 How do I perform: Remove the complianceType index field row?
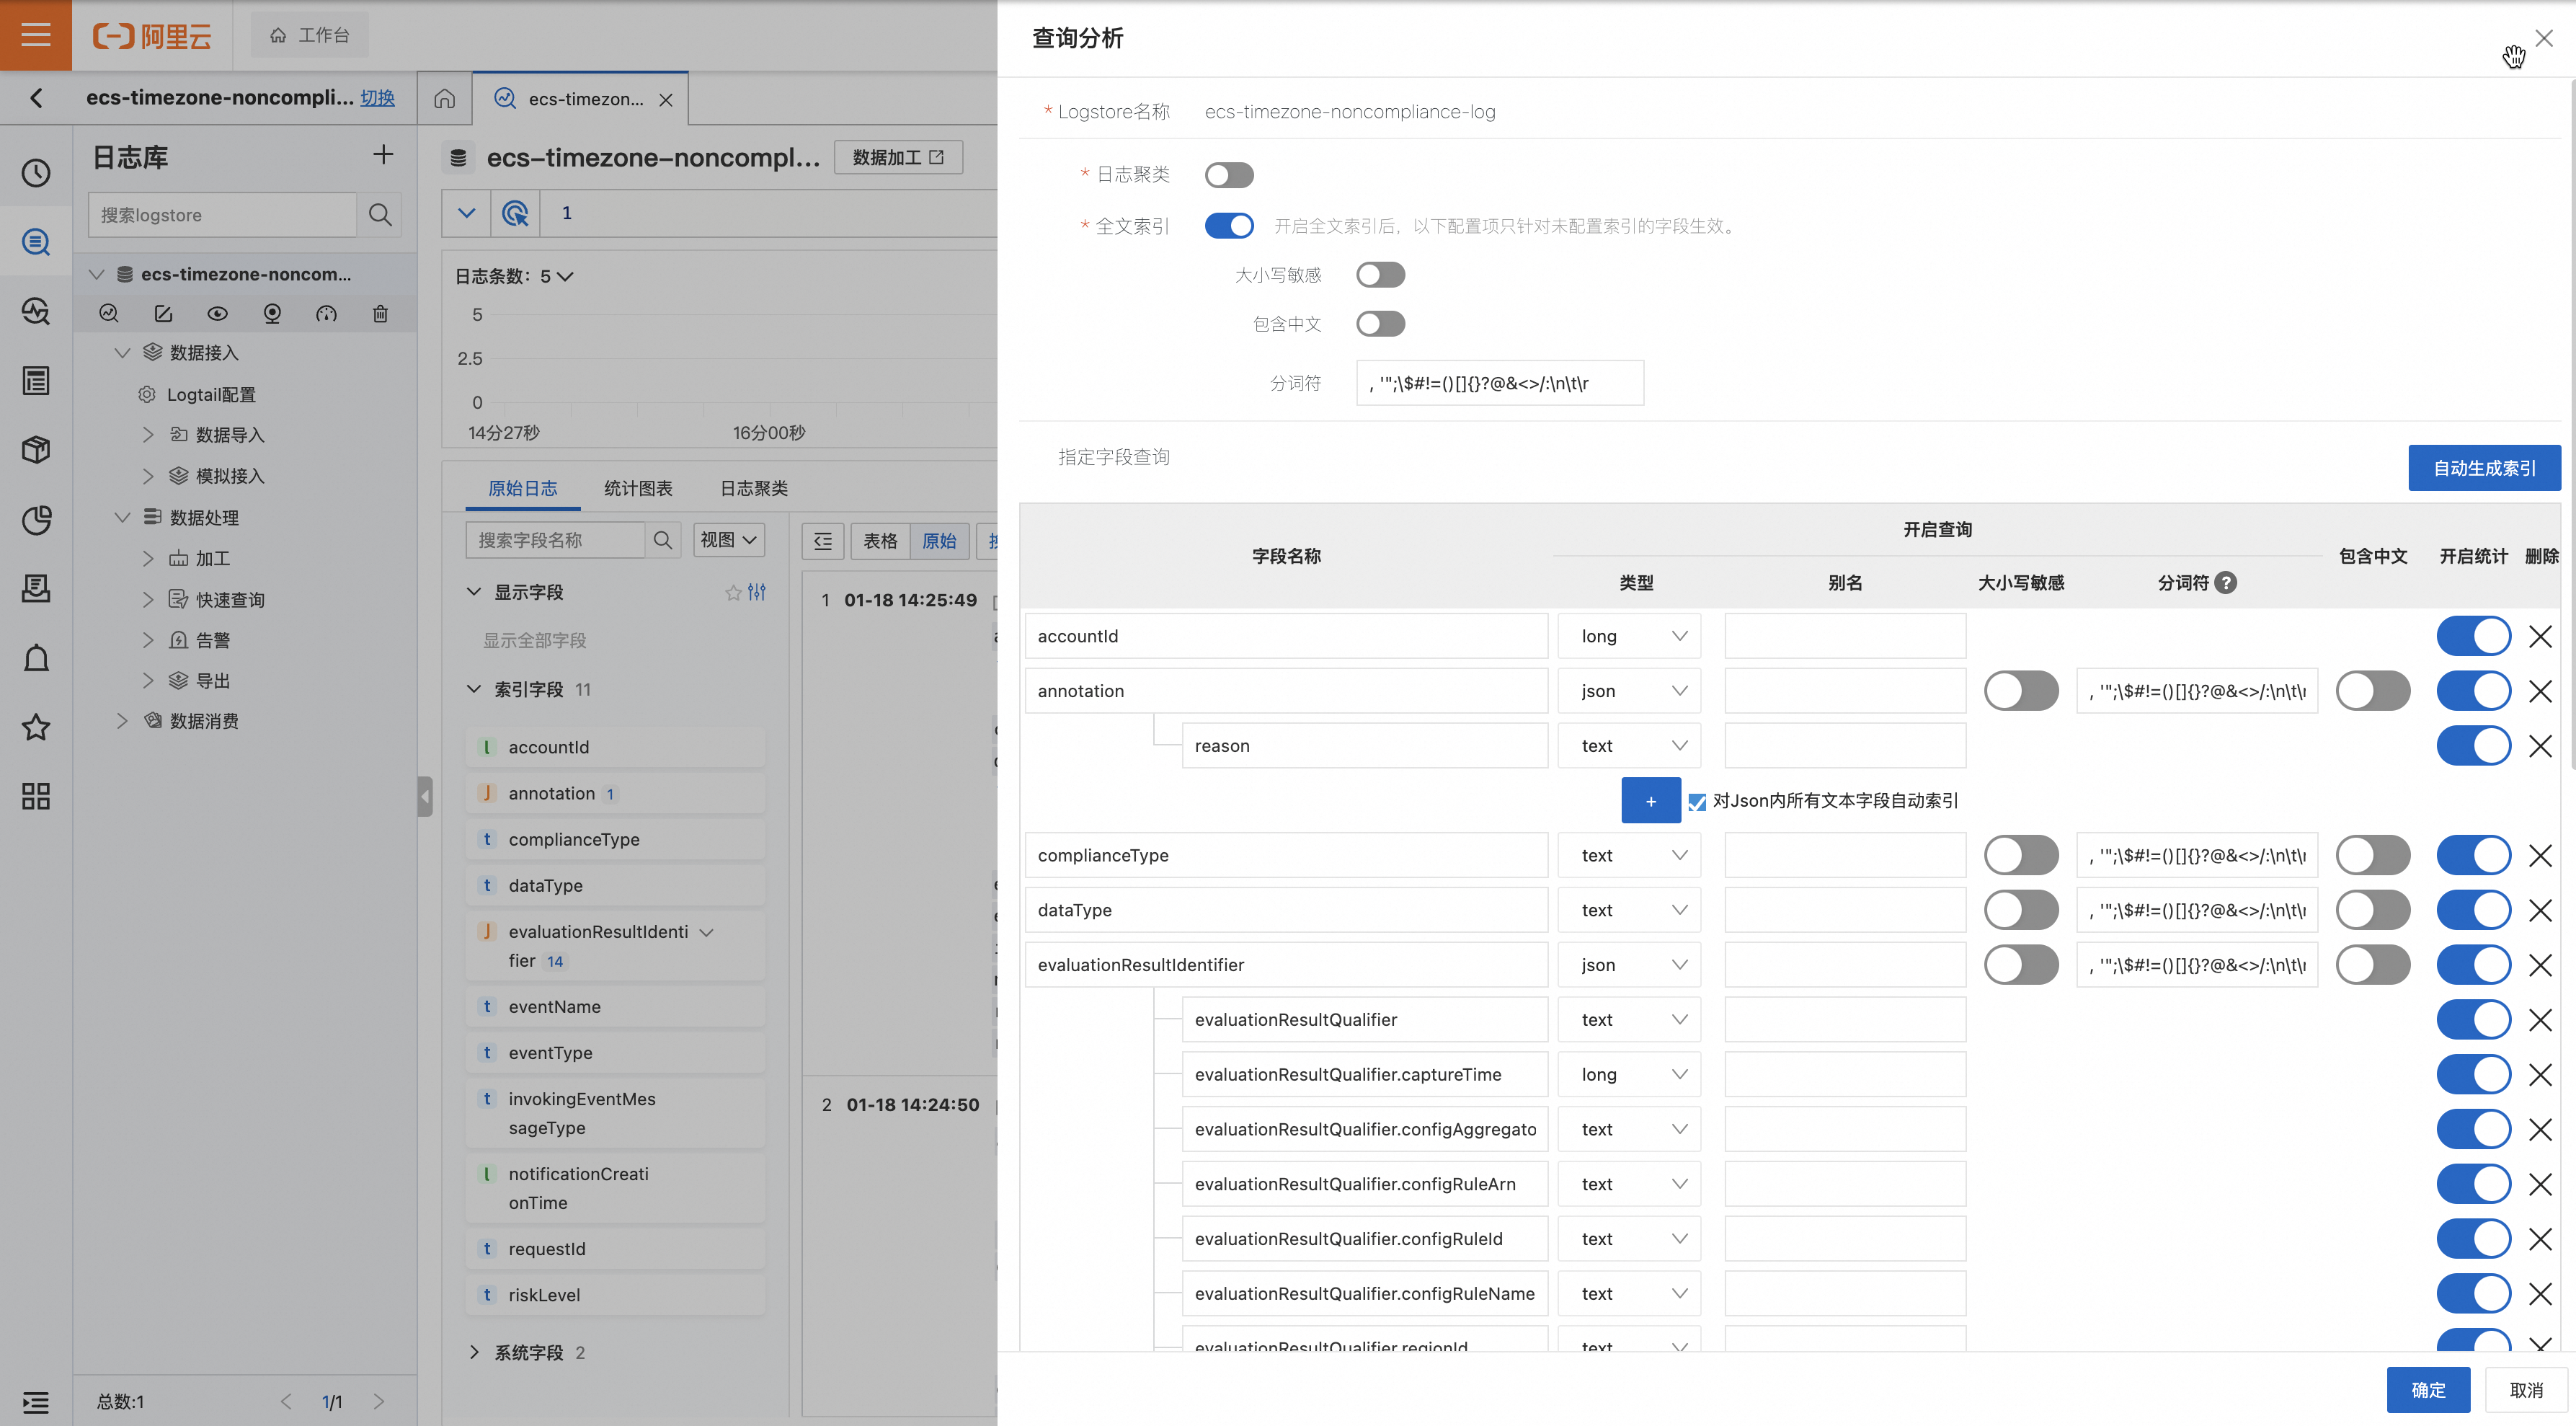pyautogui.click(x=2540, y=856)
